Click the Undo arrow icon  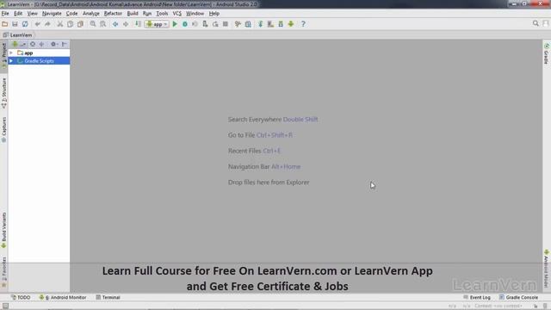[37, 24]
